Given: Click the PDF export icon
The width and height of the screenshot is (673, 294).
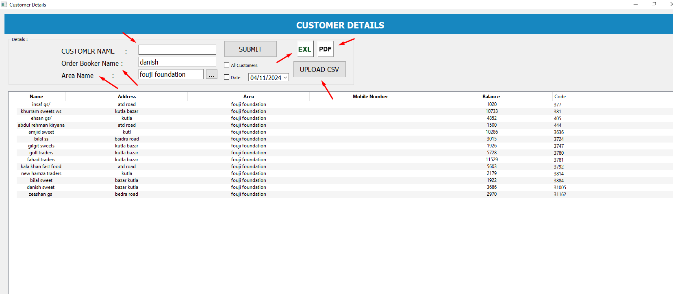Looking at the screenshot, I should point(325,49).
